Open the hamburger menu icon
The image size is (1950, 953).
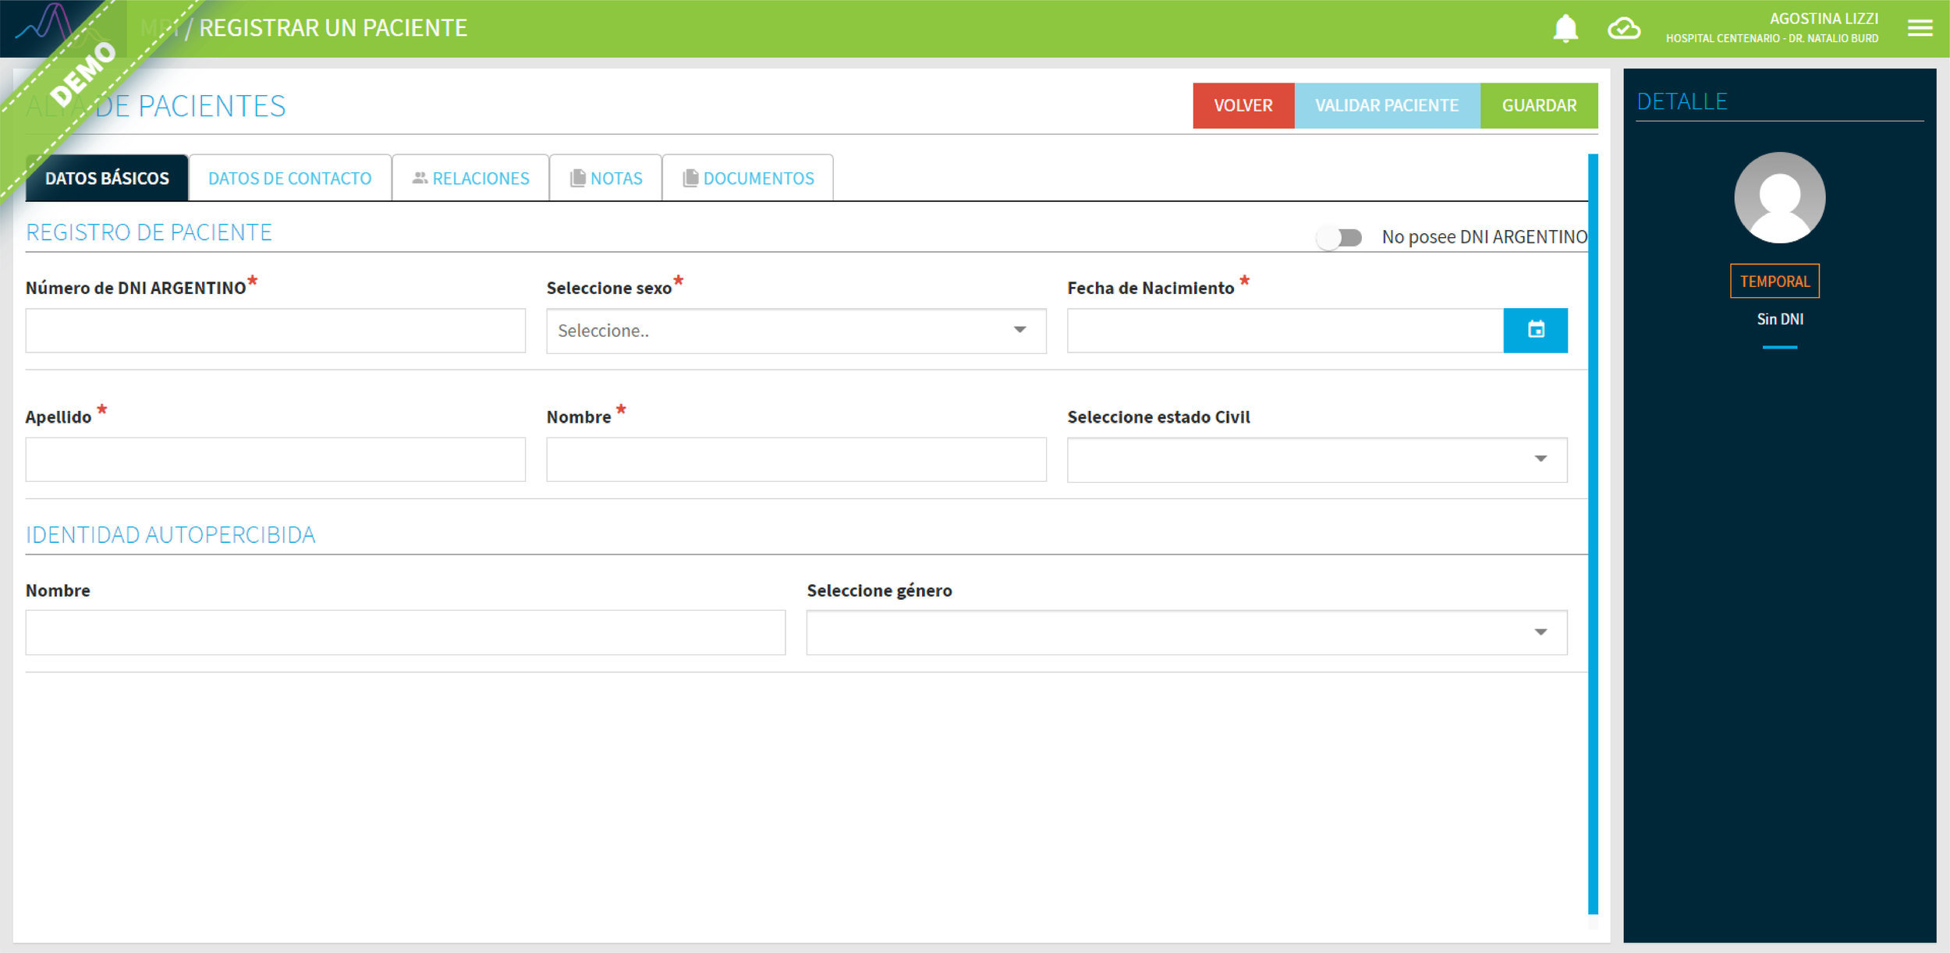coord(1920,29)
